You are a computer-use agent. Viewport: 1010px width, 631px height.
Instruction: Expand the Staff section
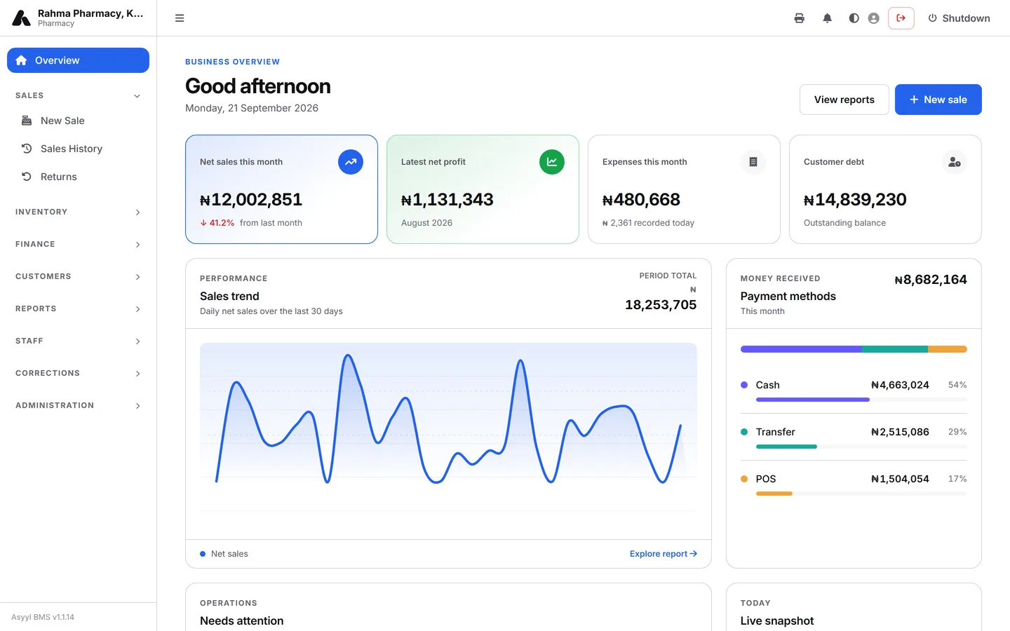click(78, 341)
